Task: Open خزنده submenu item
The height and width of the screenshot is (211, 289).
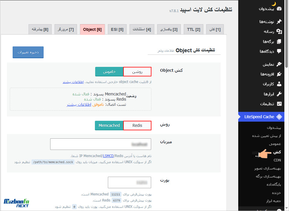Action: [x=276, y=193]
